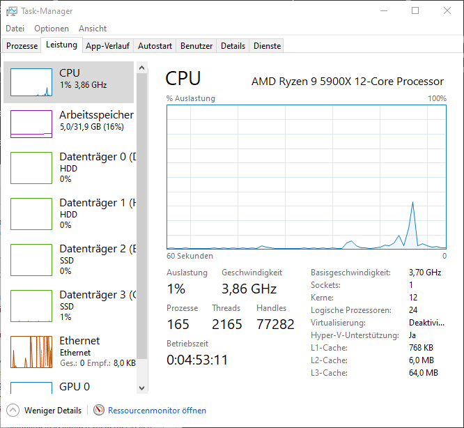Open the Ressourcenmonitor öffnen link

click(x=157, y=411)
